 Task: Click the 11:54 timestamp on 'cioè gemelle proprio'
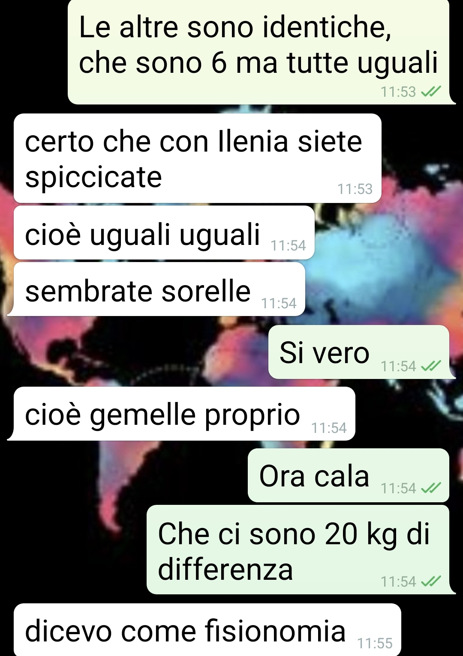click(x=329, y=428)
